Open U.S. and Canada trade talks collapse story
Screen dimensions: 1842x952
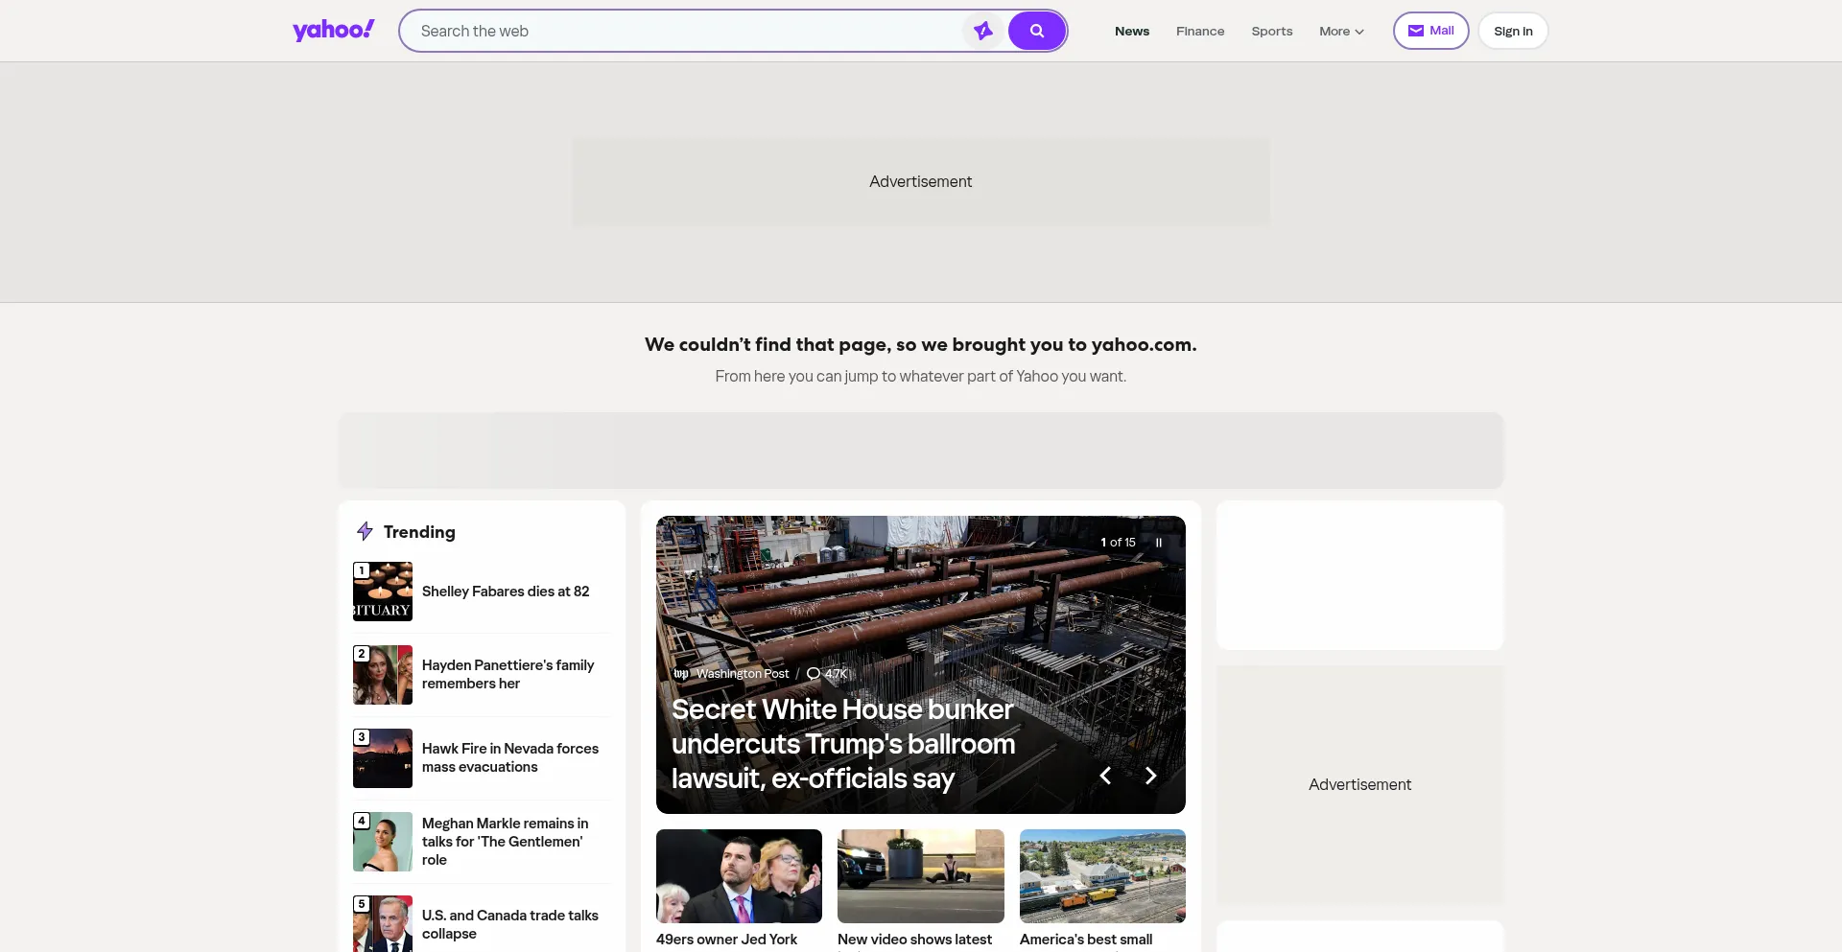(510, 924)
